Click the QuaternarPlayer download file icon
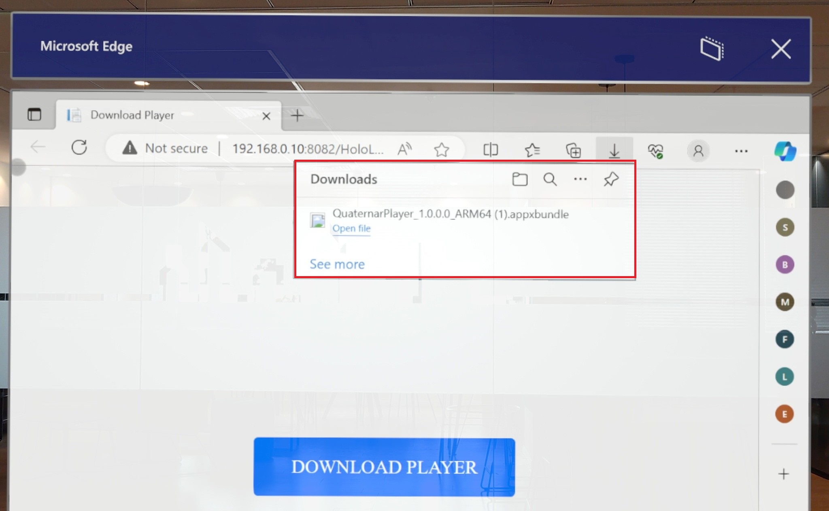Viewport: 829px width, 511px height. pyautogui.click(x=317, y=221)
